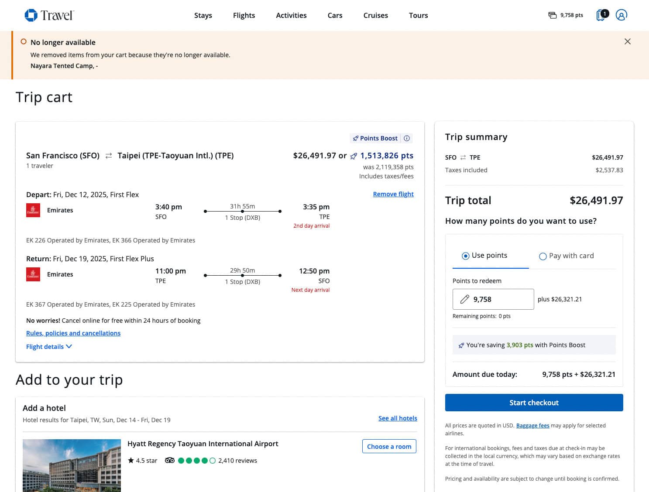Image resolution: width=649 pixels, height=492 pixels.
Task: Click the 'Remaining points: 0 pts' text
Action: (x=481, y=316)
